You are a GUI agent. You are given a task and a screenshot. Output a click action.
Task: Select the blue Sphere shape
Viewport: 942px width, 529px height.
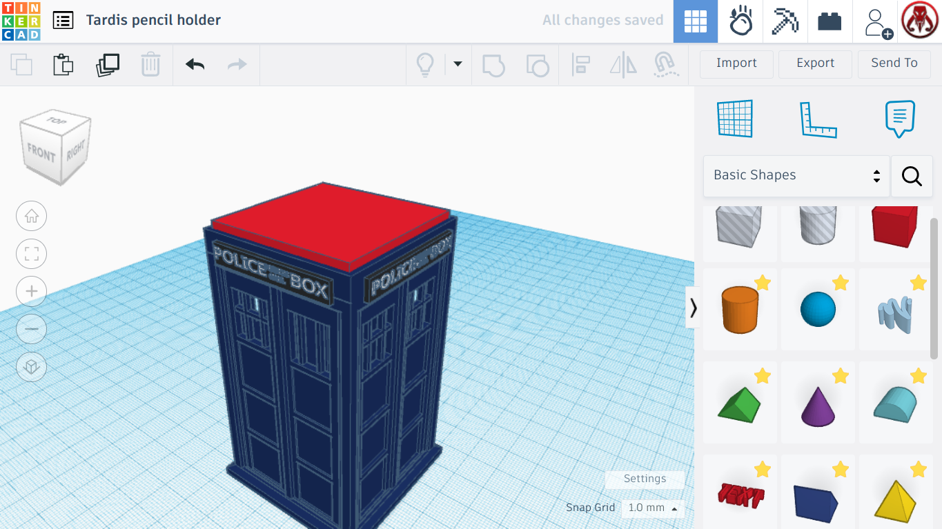click(818, 310)
